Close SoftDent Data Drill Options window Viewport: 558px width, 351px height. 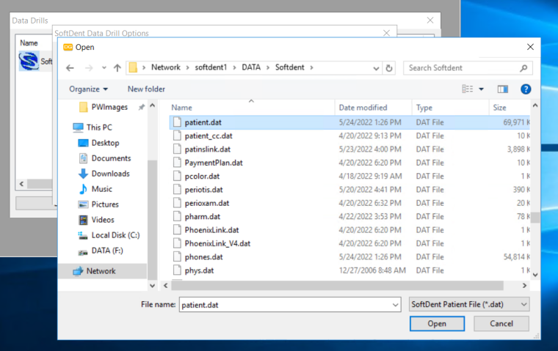click(x=386, y=33)
